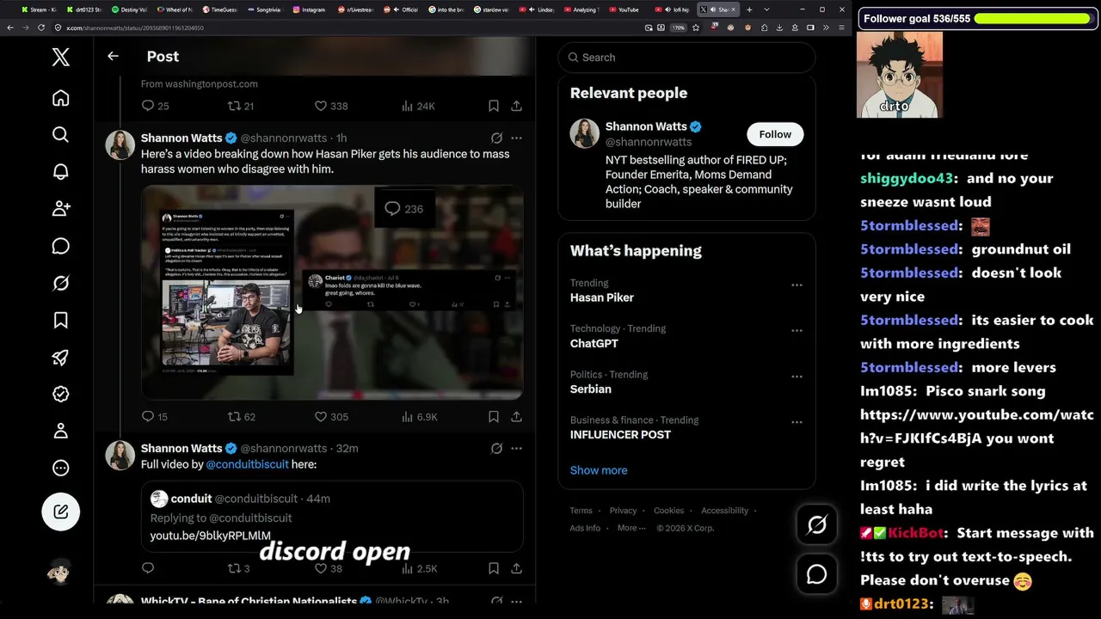The height and width of the screenshot is (619, 1101).
Task: Expand the footer More menu
Action: pos(630,528)
